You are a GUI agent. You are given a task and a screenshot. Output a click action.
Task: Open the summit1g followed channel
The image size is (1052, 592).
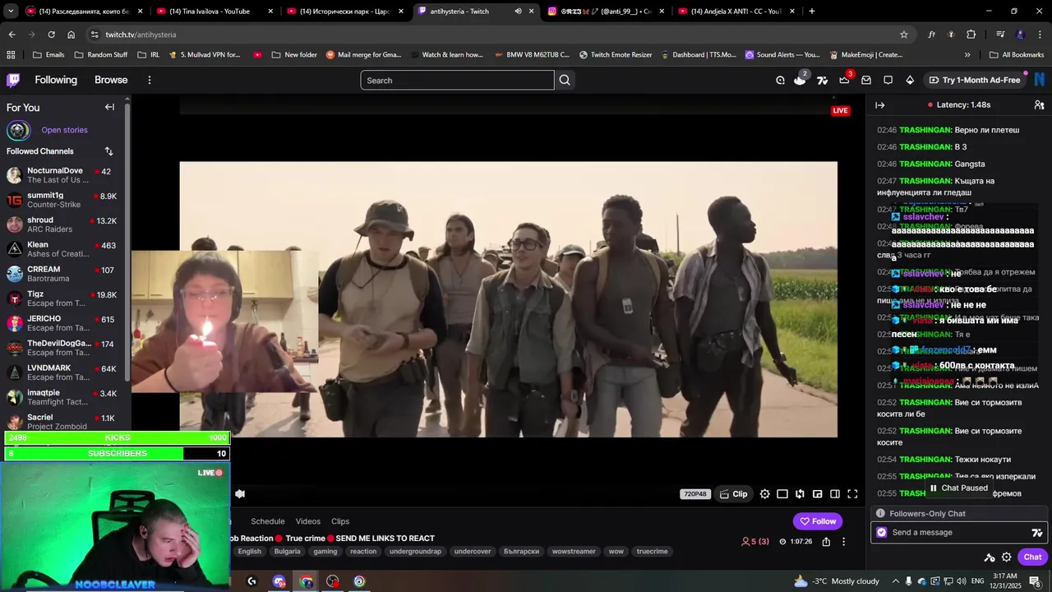point(62,200)
